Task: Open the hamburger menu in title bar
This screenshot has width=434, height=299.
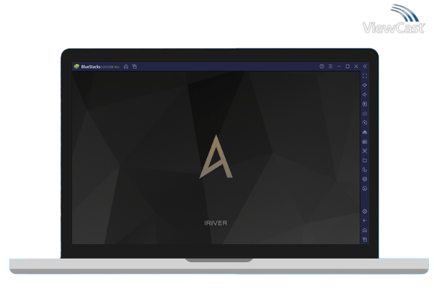Action: coord(330,66)
